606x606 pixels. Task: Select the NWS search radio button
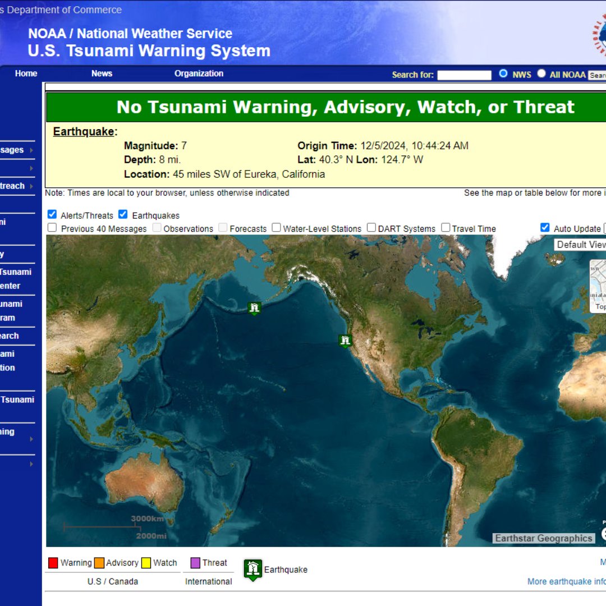pyautogui.click(x=503, y=74)
